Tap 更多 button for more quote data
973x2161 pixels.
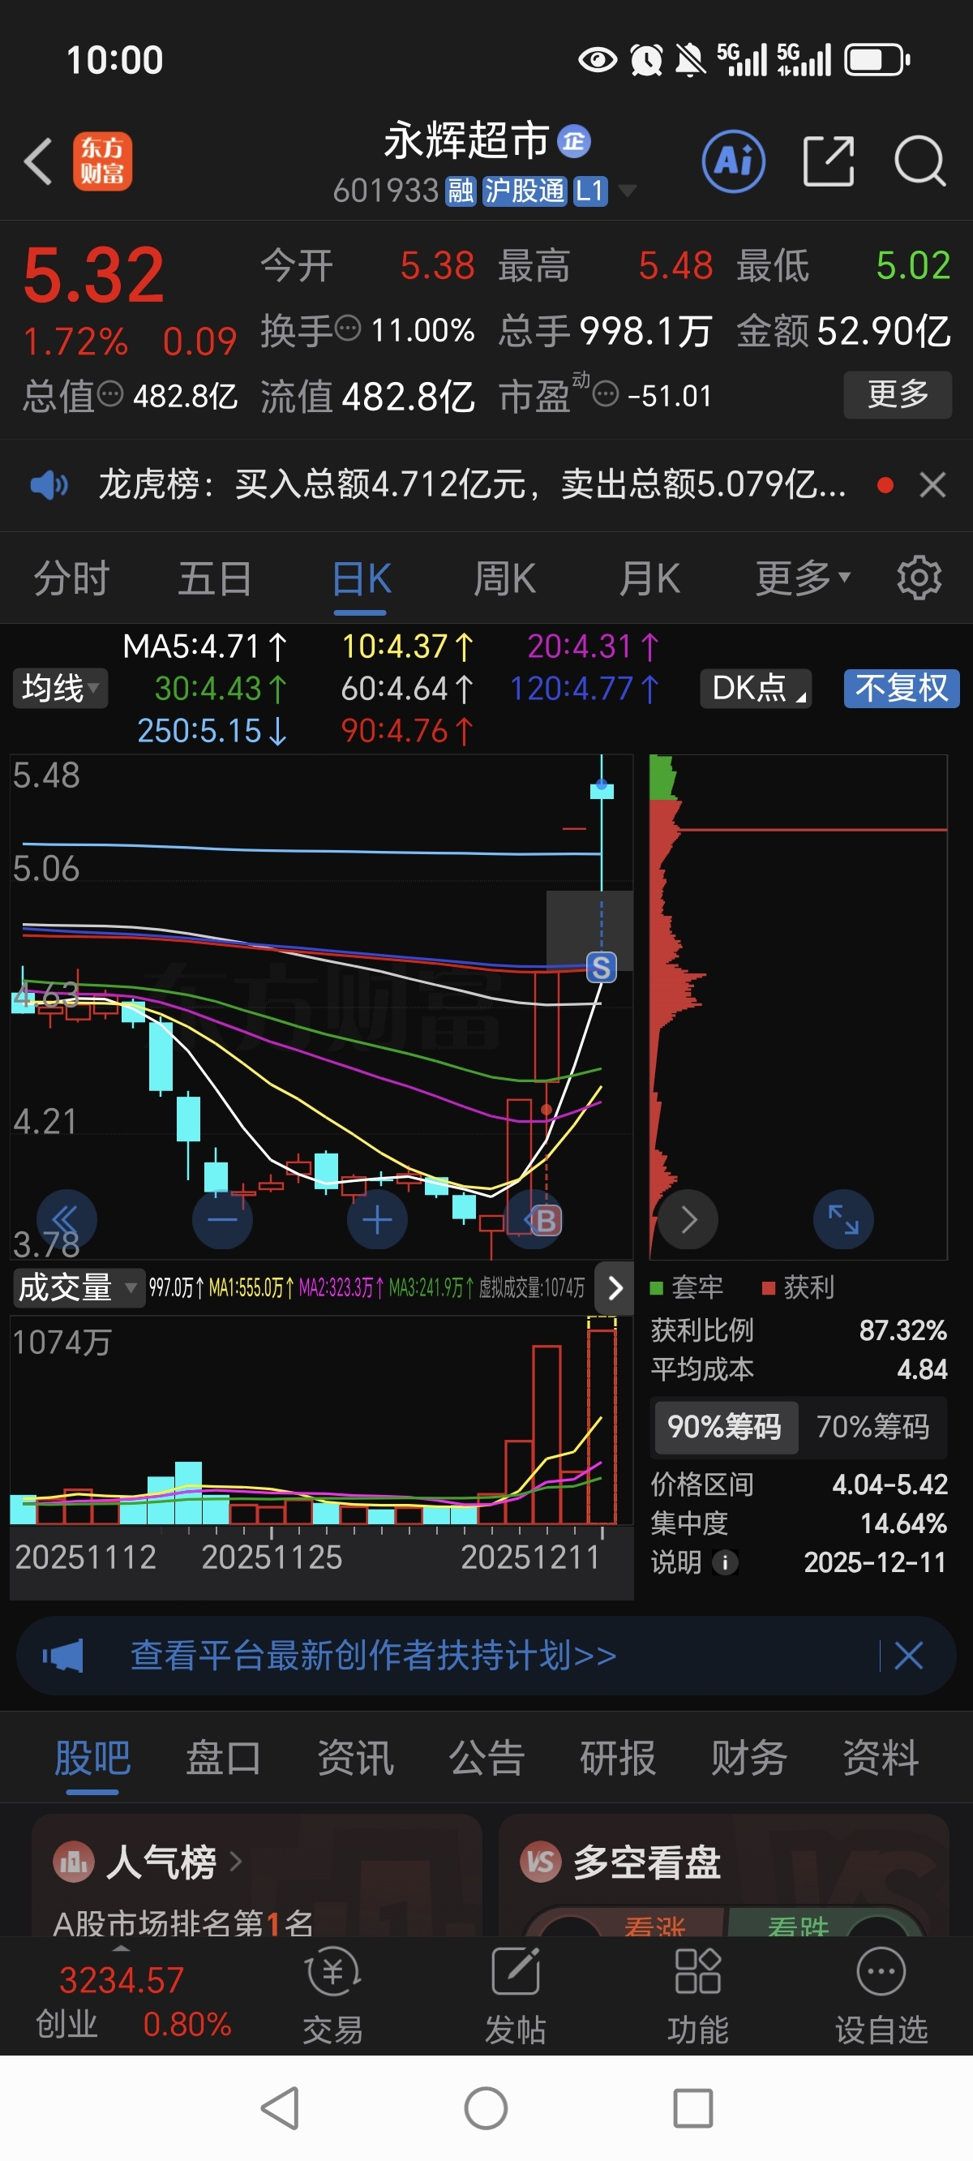(x=898, y=393)
